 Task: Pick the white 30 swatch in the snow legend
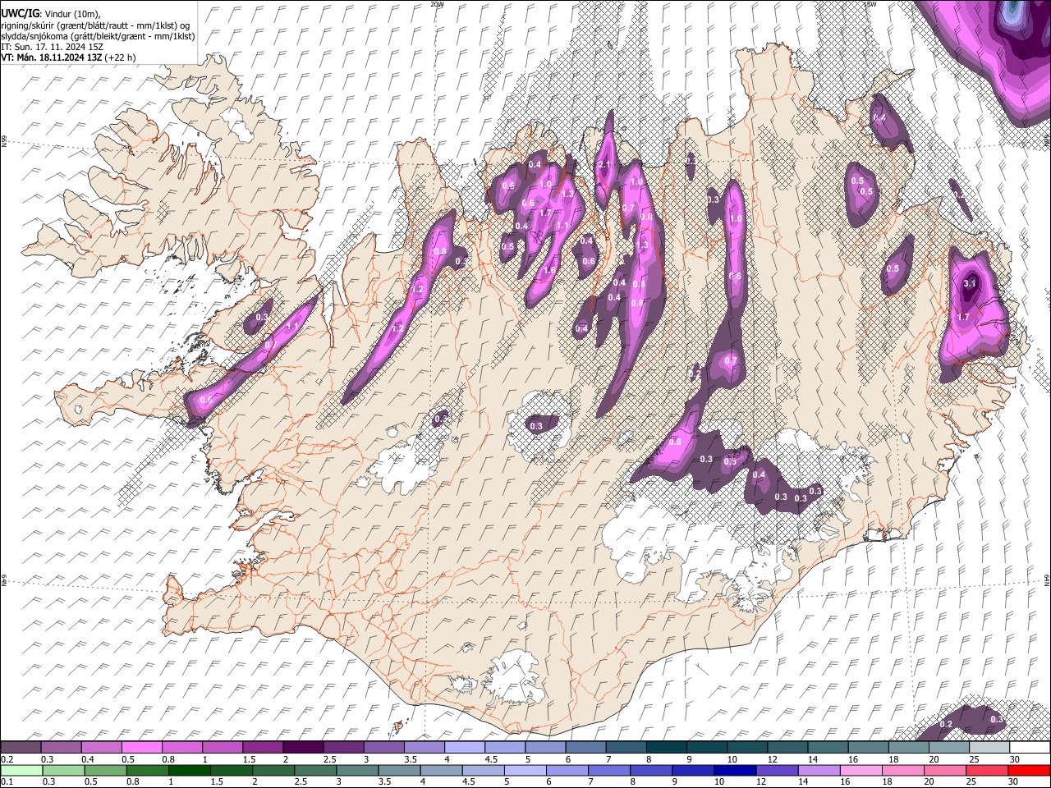click(1029, 747)
